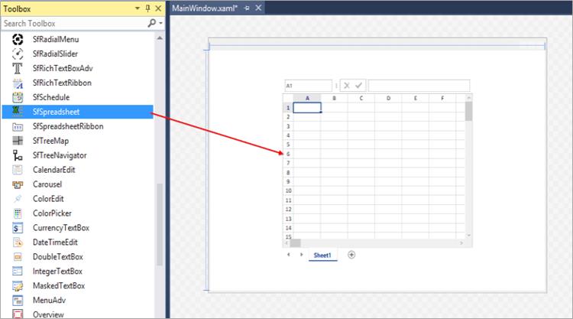Select SfTreeNavigator toolbox item
The image size is (573, 319).
click(x=77, y=155)
